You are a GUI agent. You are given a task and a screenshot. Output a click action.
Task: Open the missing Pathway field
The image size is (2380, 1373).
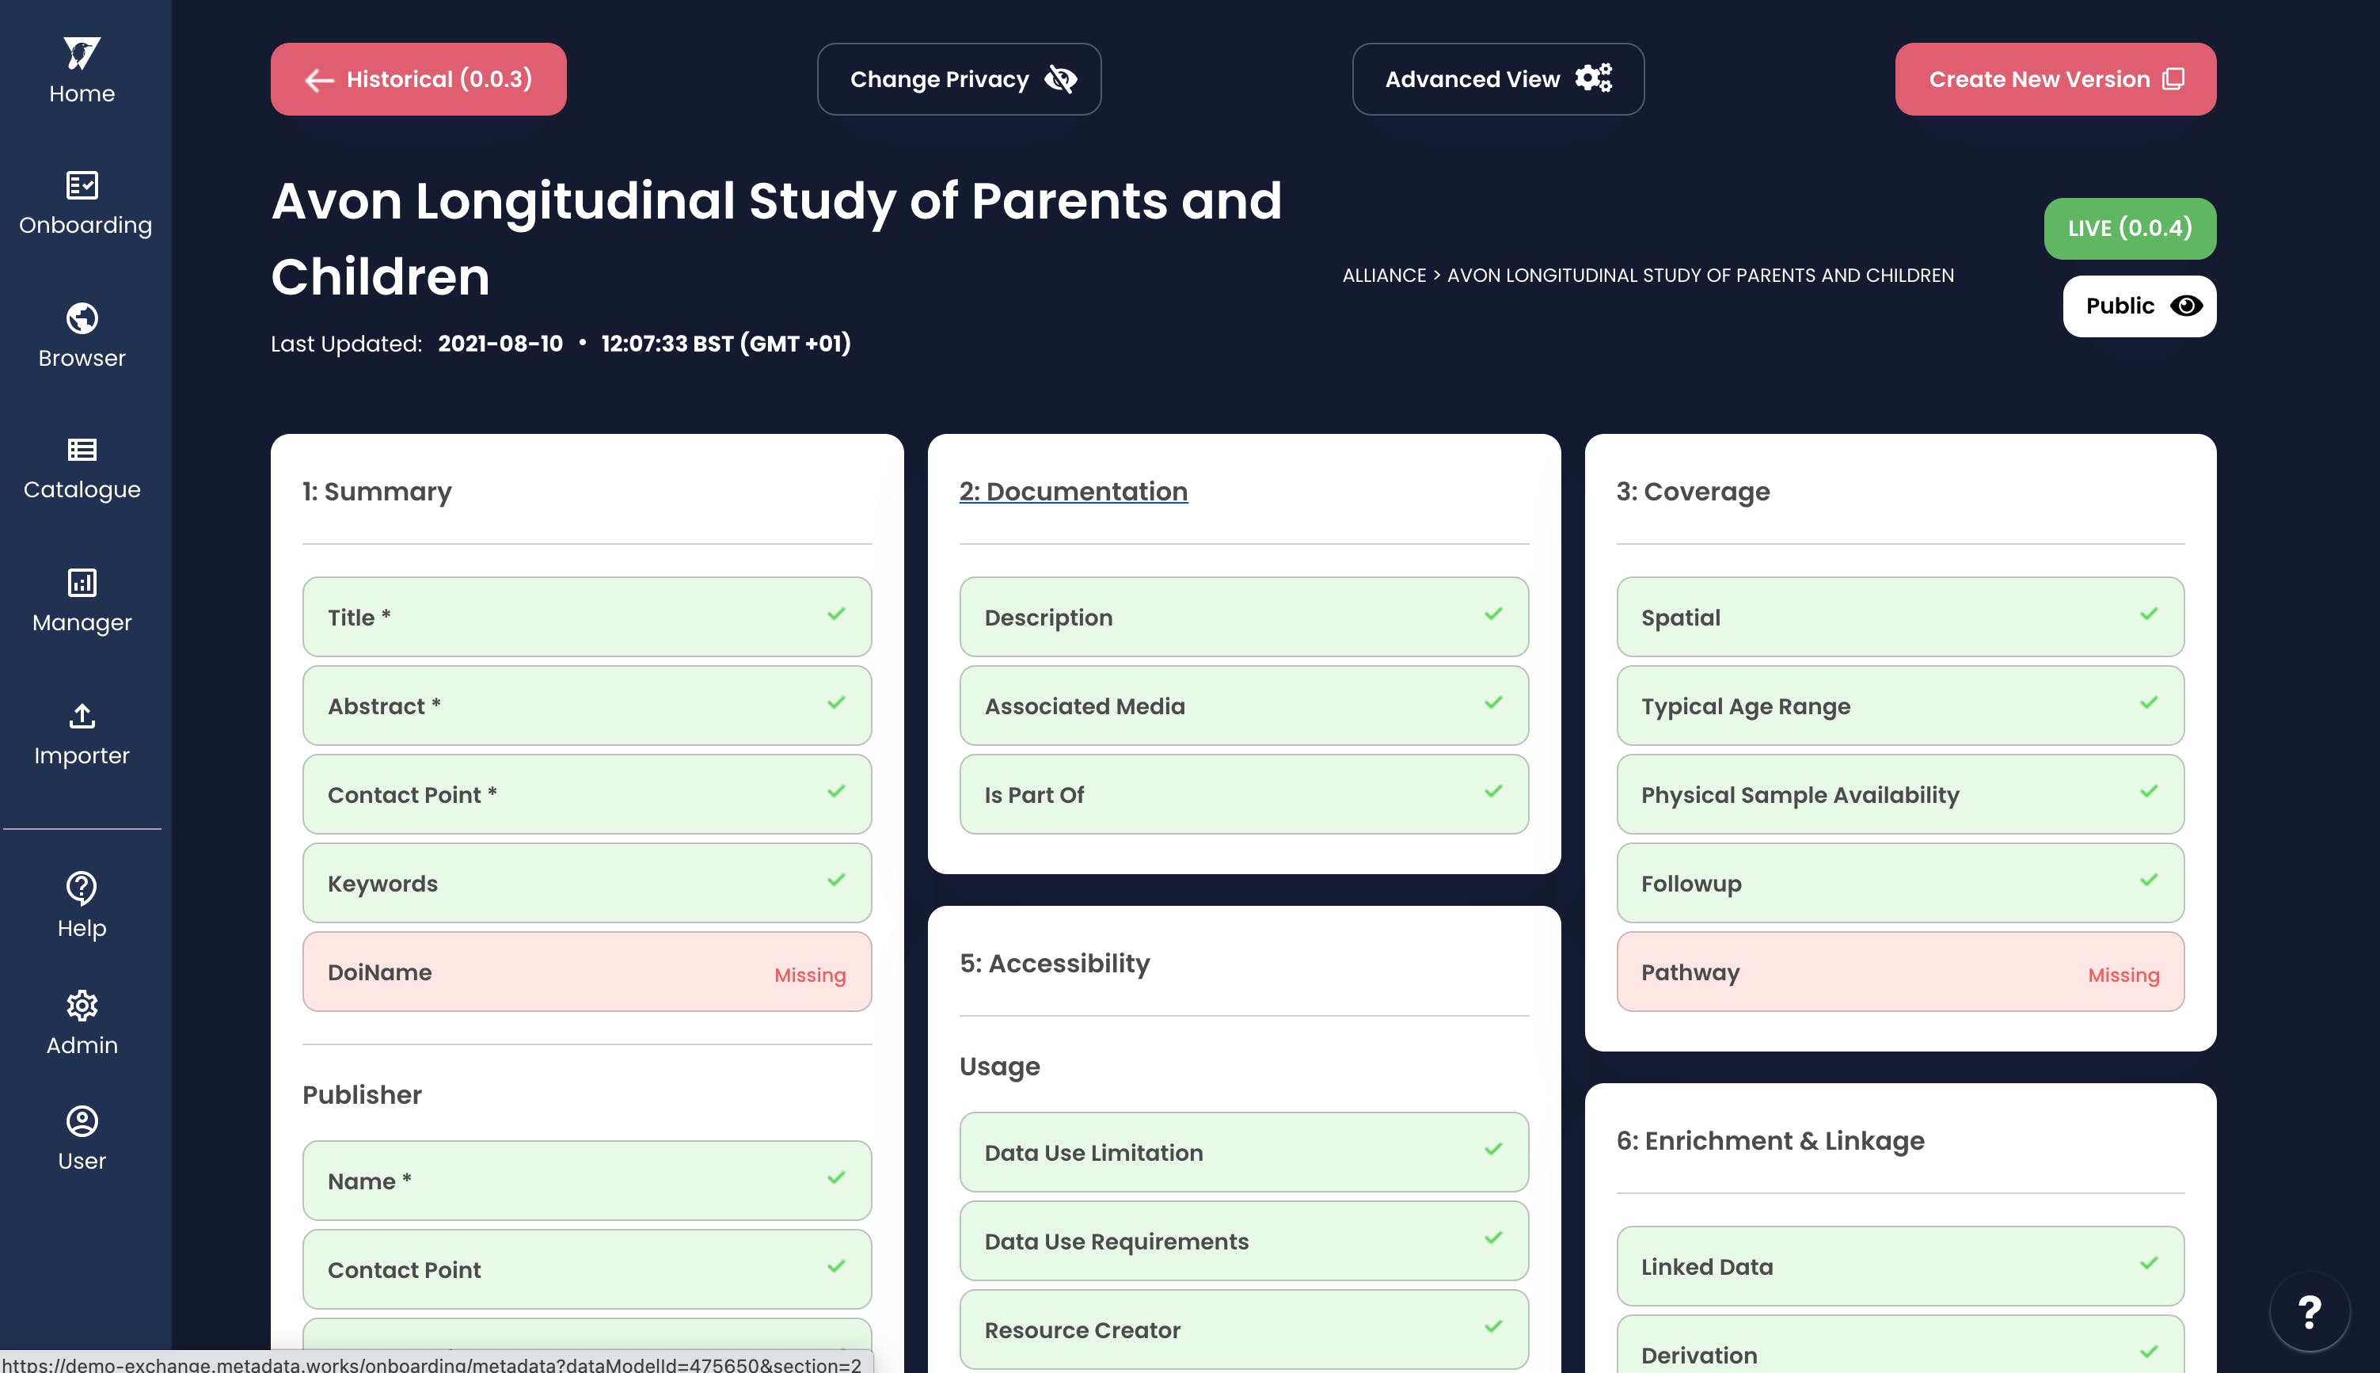pyautogui.click(x=1899, y=972)
